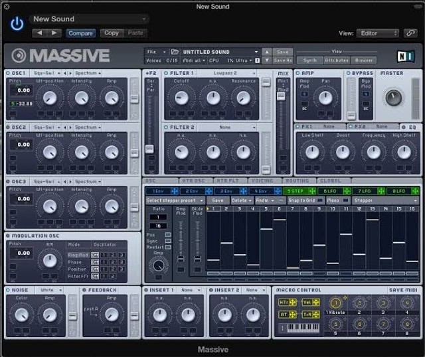Enable the Modulation OSC

(x=8, y=236)
